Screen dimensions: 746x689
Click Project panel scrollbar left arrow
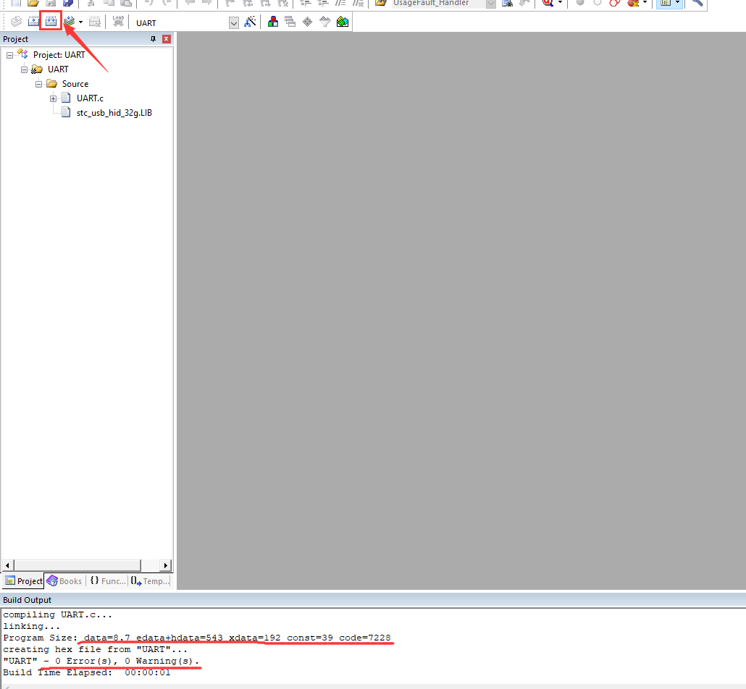[8, 565]
